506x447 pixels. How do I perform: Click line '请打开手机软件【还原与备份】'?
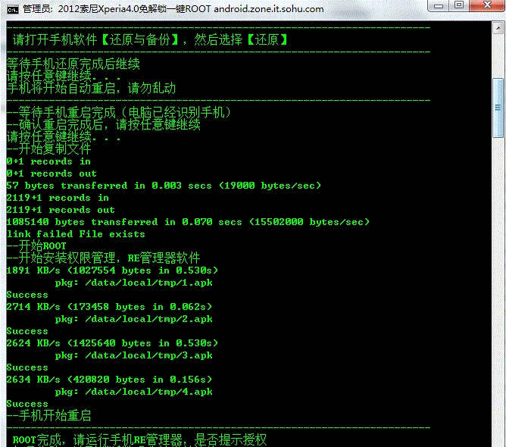[x=150, y=39]
